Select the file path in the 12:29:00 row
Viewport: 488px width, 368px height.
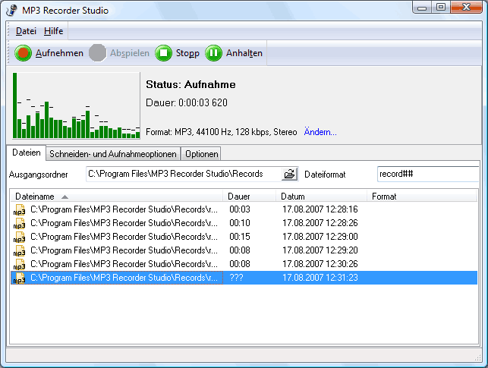pyautogui.click(x=124, y=237)
